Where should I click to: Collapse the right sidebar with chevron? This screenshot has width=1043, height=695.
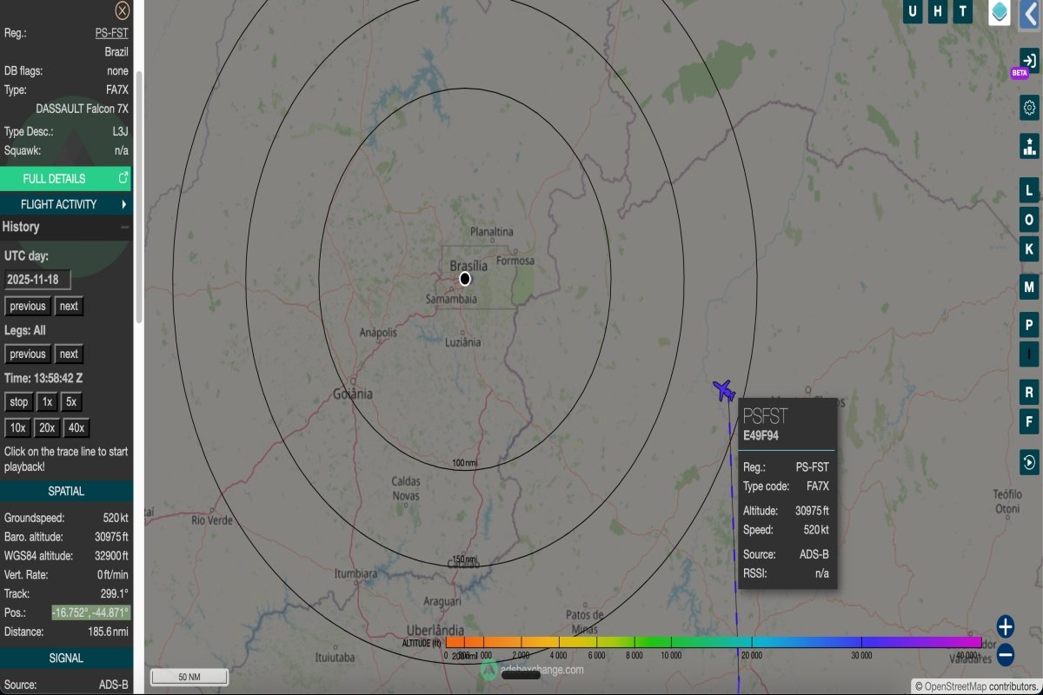click(x=1031, y=12)
